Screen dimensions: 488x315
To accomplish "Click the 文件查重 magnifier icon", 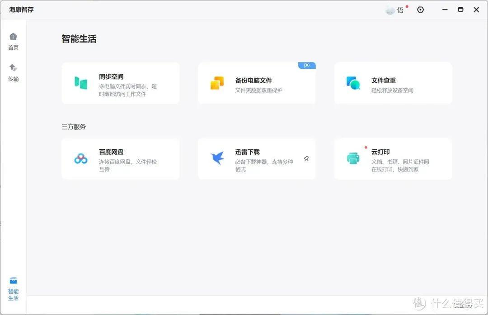I will [353, 83].
